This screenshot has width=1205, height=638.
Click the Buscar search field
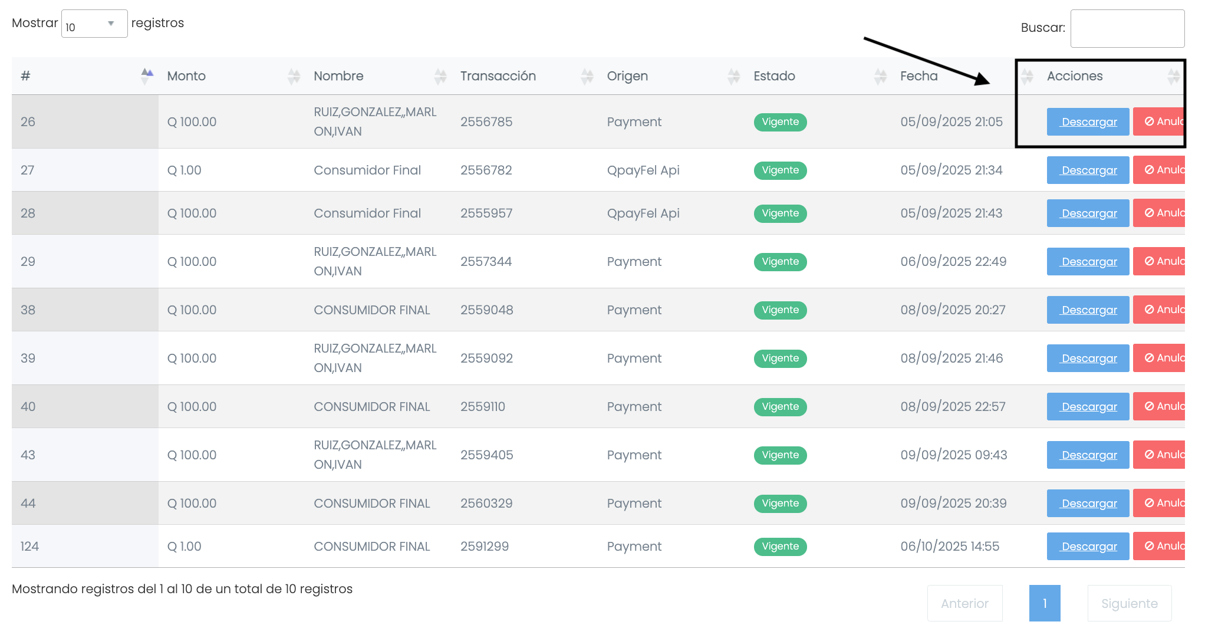pyautogui.click(x=1127, y=28)
